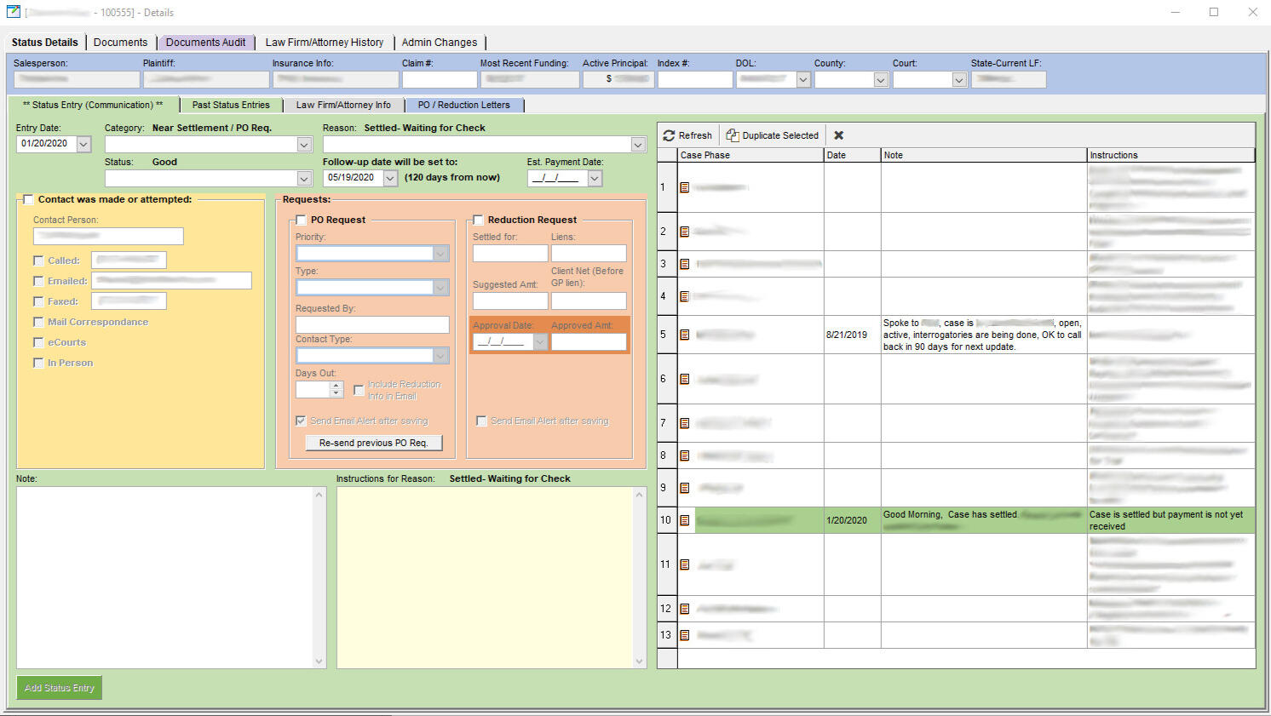Click the note icon in row 7
1271x716 pixels.
(x=684, y=423)
